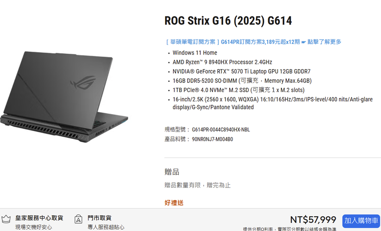
Task: Click the 贈品 section heading
Action: [x=172, y=172]
